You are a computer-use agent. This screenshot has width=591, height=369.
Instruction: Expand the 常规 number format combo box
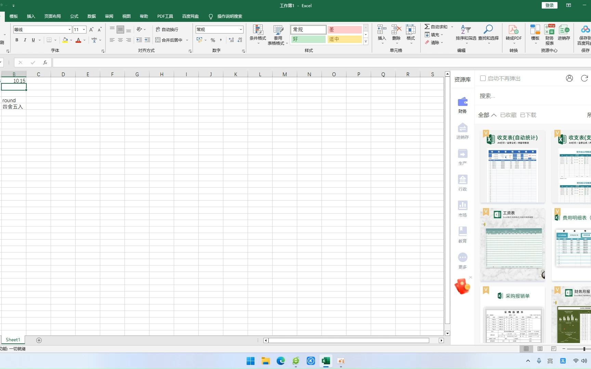pyautogui.click(x=240, y=29)
